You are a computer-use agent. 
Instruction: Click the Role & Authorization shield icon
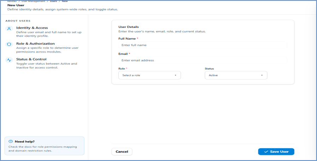[9, 44]
